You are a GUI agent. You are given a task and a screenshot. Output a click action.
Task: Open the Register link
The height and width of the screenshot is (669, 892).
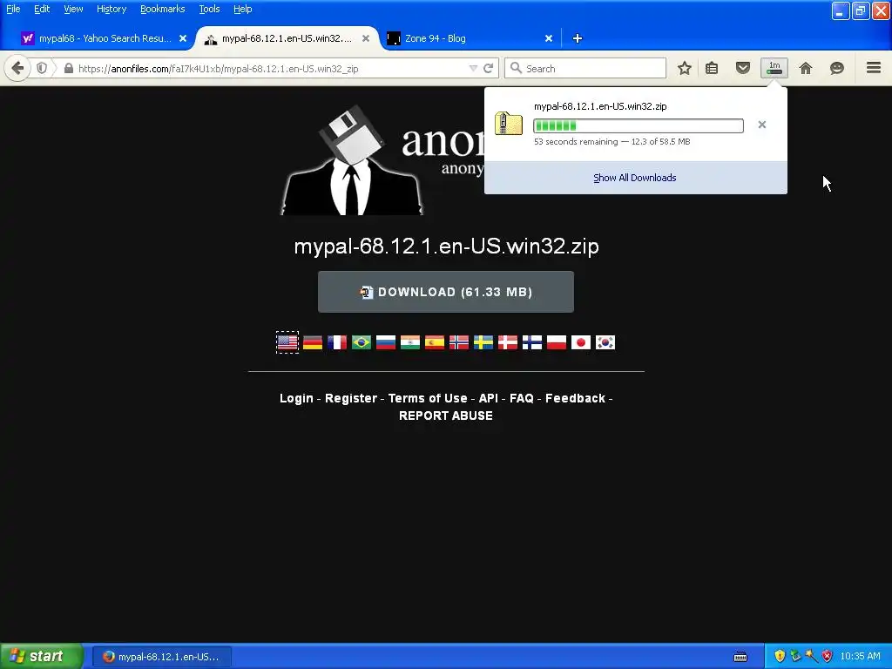[351, 398]
